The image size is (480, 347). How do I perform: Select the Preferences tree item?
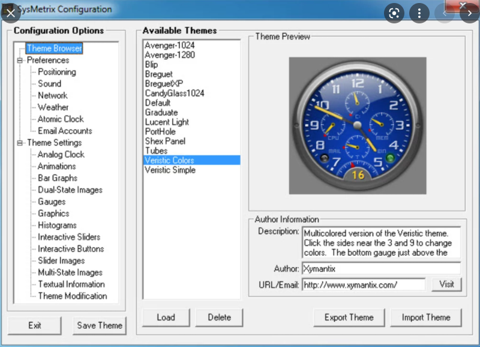(48, 60)
